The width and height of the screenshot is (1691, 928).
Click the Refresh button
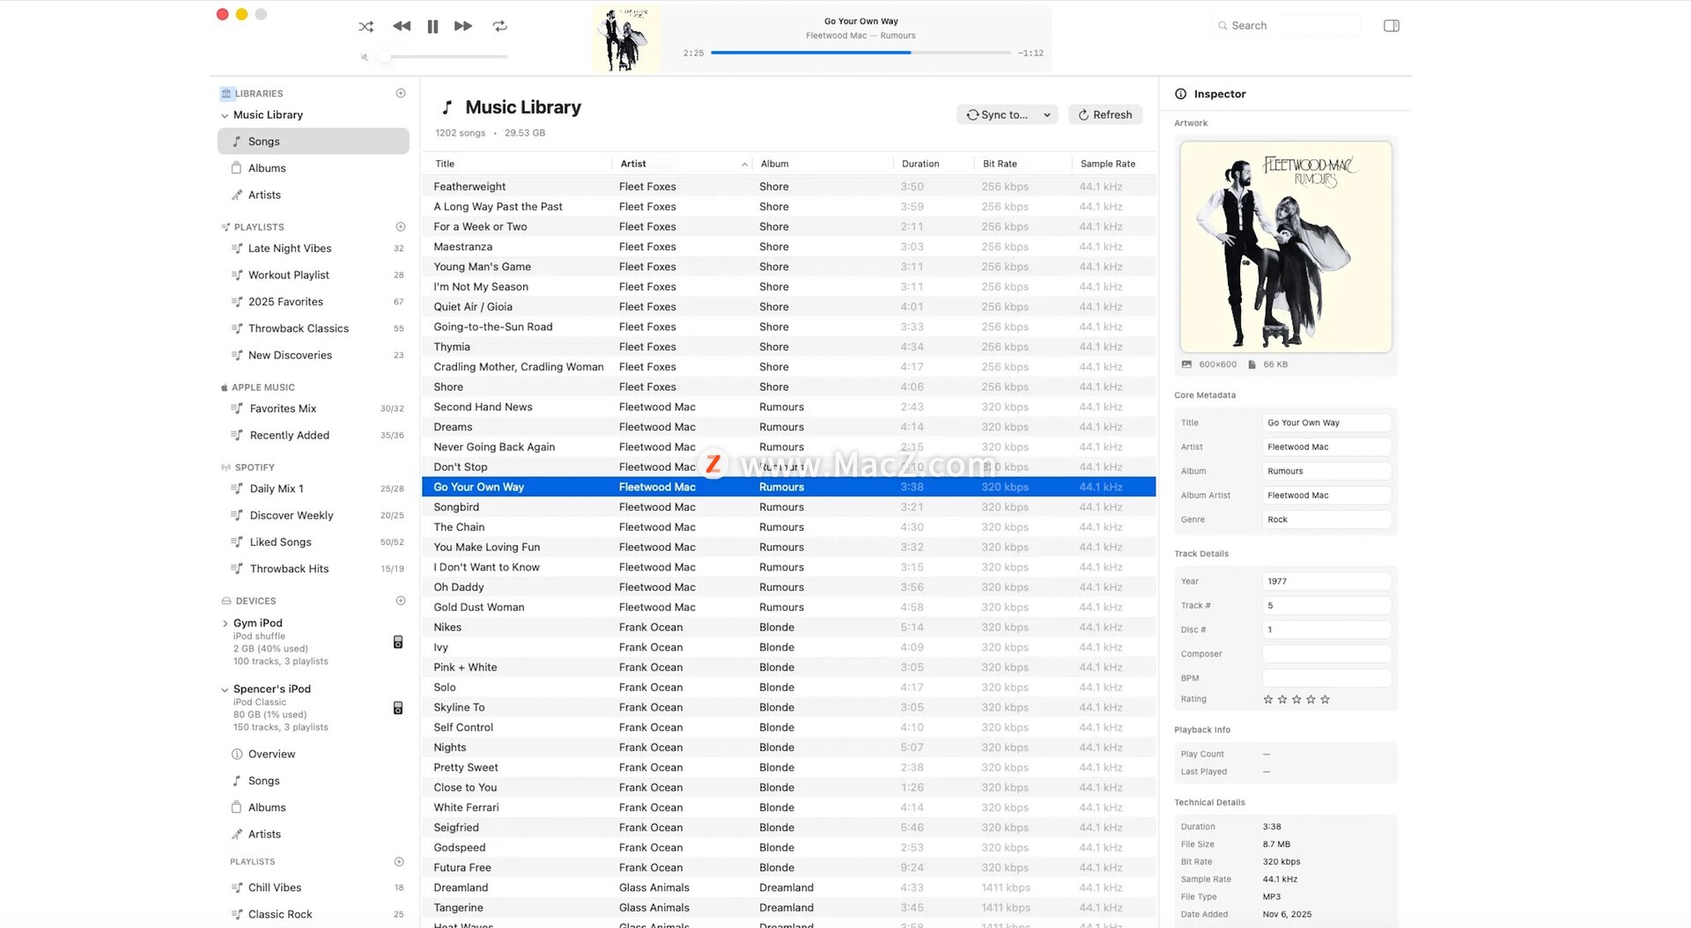[x=1105, y=114]
